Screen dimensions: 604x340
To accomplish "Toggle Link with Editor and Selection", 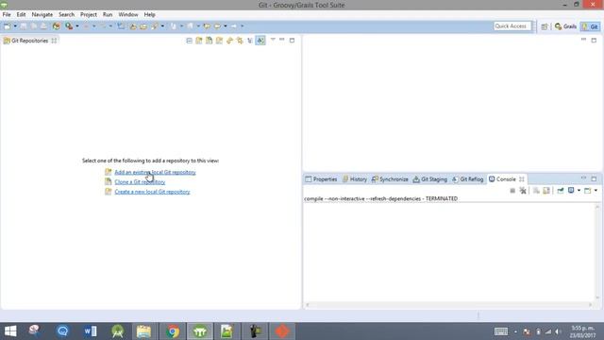I will pos(240,41).
